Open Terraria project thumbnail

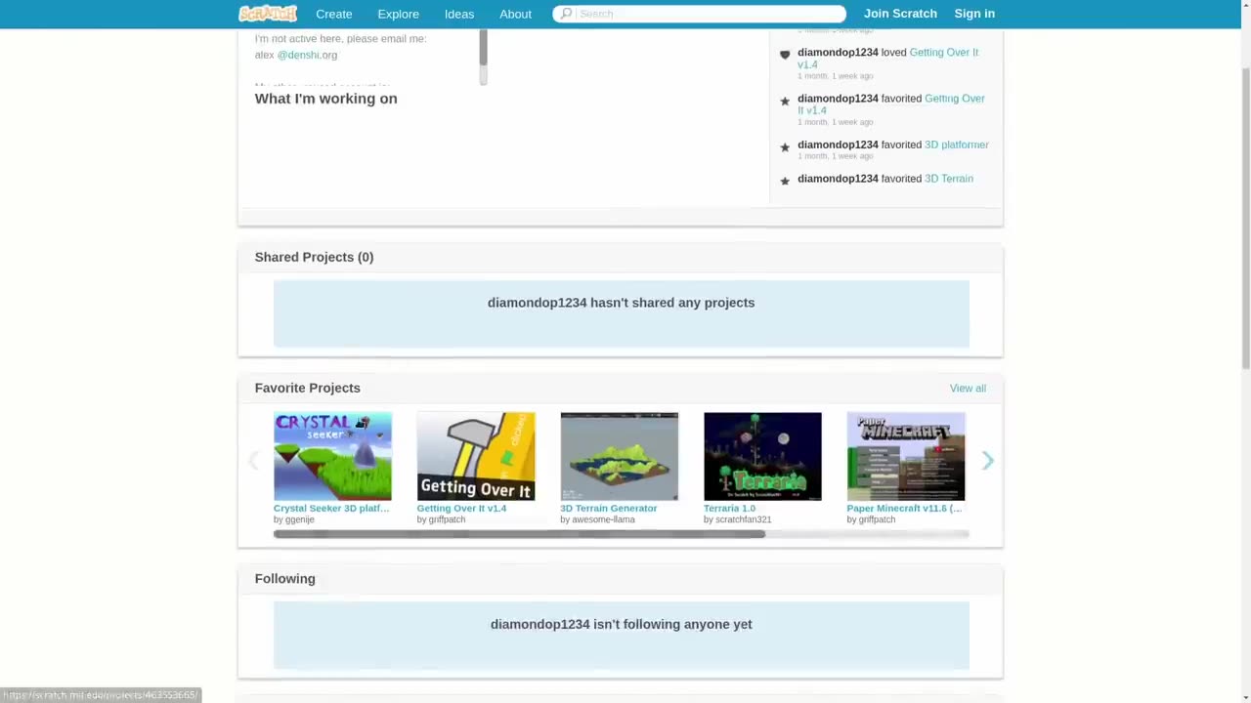762,456
